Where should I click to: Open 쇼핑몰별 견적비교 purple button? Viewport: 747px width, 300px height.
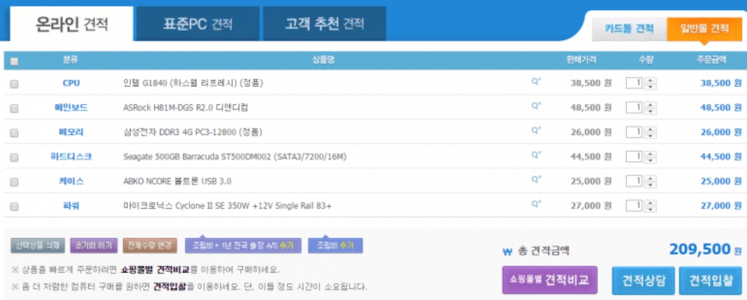coord(549,280)
